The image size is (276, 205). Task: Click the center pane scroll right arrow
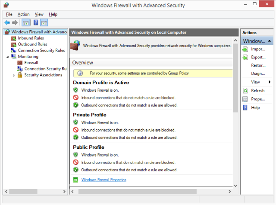(230, 192)
